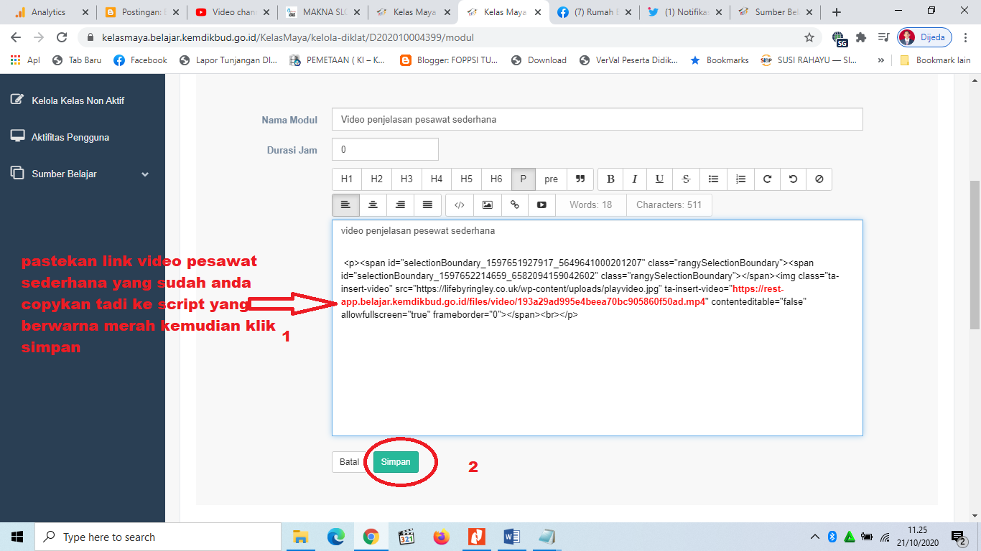Justify text in the editor
The height and width of the screenshot is (551, 981).
tap(427, 205)
